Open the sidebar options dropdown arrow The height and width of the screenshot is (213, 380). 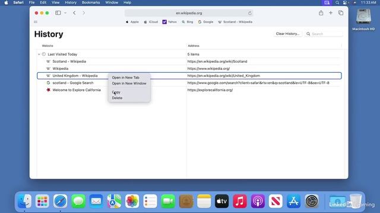click(x=65, y=13)
